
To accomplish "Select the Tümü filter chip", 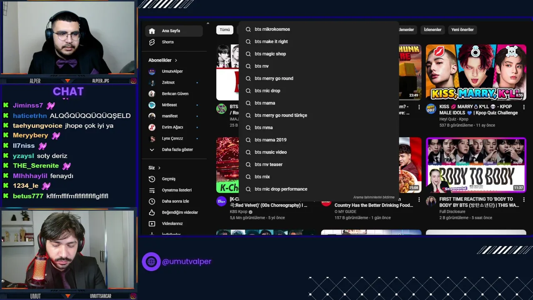I will [225, 30].
